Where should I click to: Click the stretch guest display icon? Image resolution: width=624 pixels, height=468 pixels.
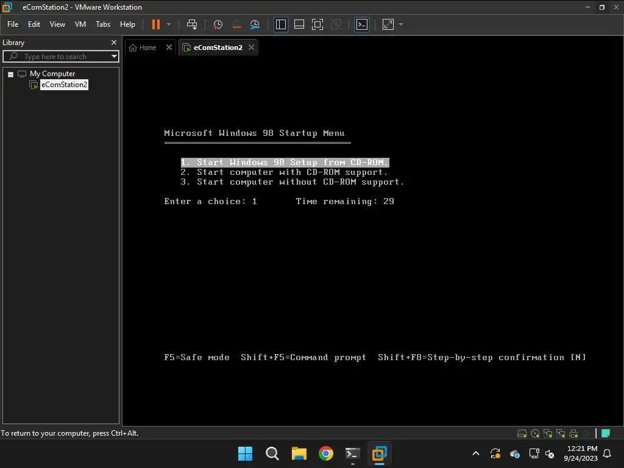[388, 24]
